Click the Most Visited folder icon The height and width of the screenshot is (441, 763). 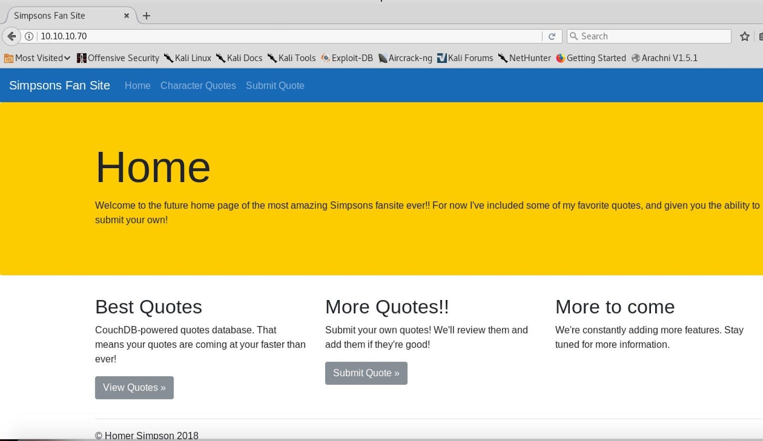click(x=9, y=58)
